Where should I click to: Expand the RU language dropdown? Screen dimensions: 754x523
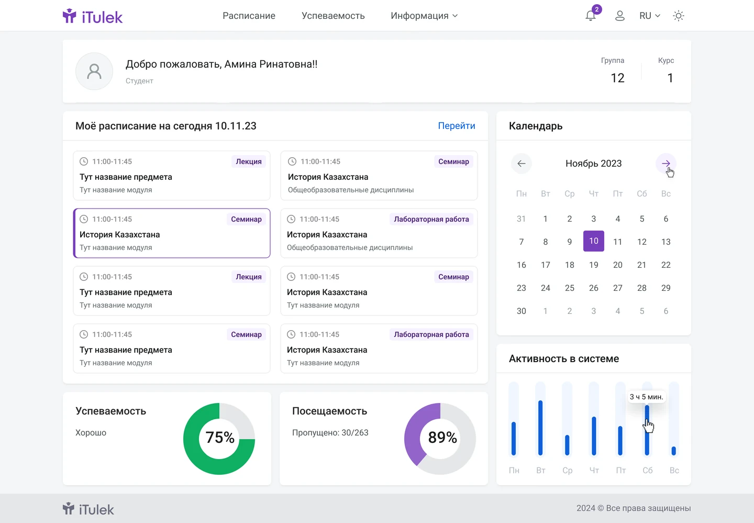click(x=650, y=16)
